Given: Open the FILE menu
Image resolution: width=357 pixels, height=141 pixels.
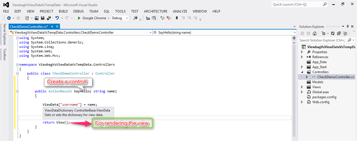Looking at the screenshot, I should (x=6, y=11).
